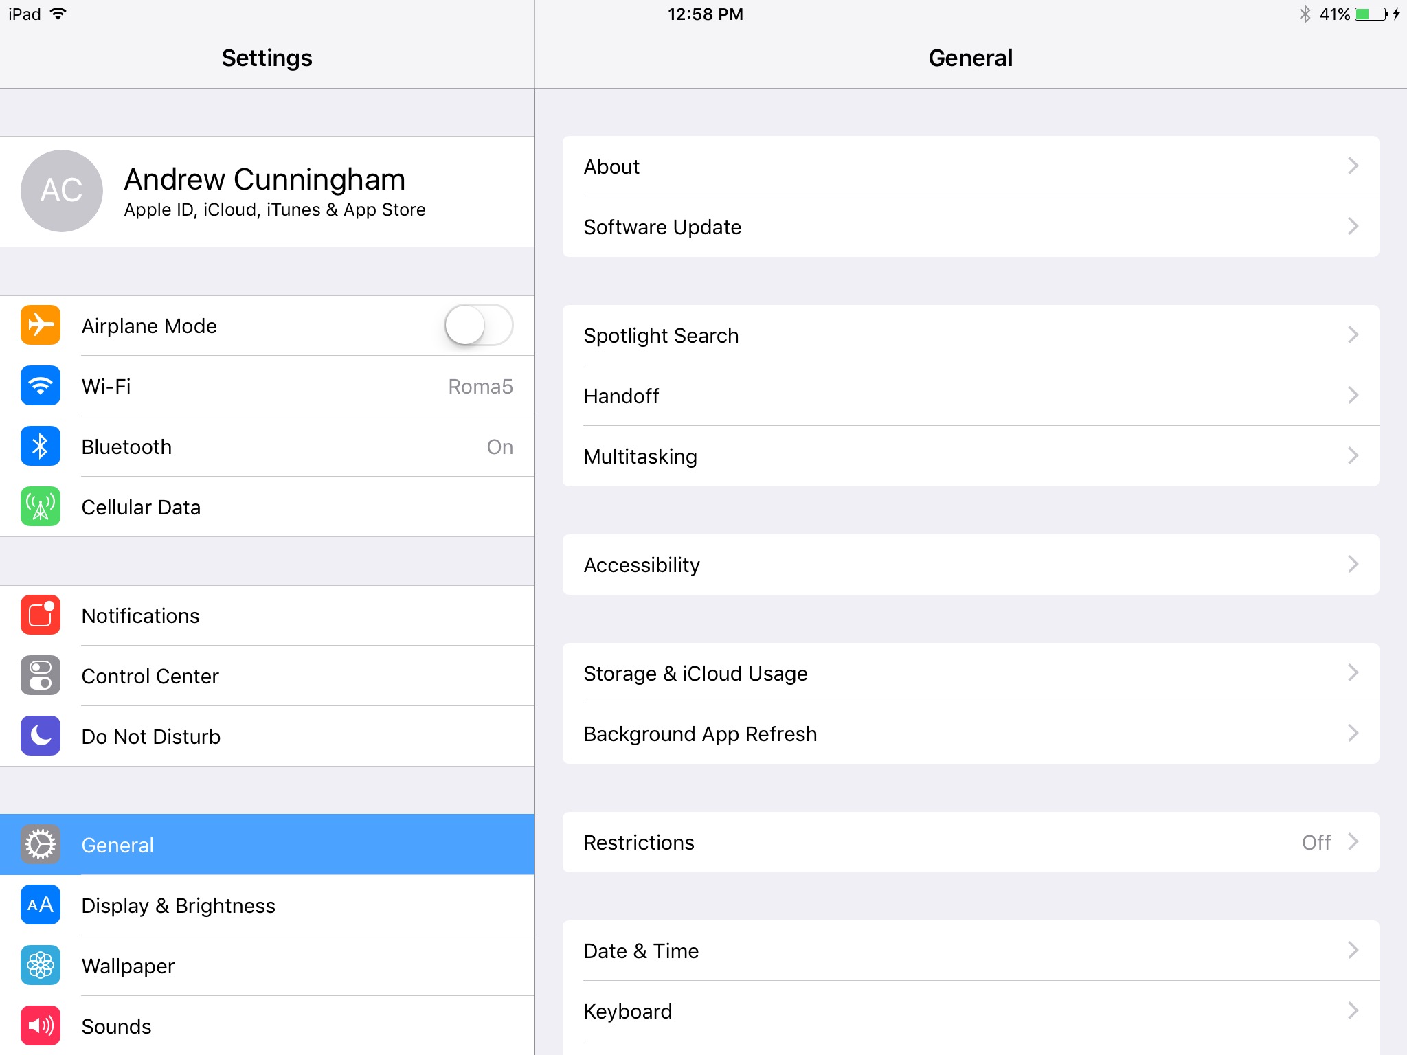
Task: Click the Notifications red bell icon
Action: [40, 615]
